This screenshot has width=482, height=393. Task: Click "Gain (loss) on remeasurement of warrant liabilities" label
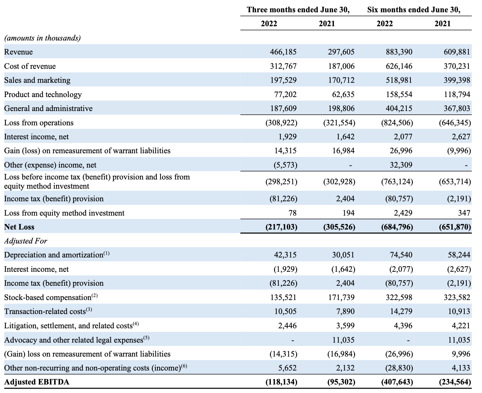pyautogui.click(x=87, y=151)
